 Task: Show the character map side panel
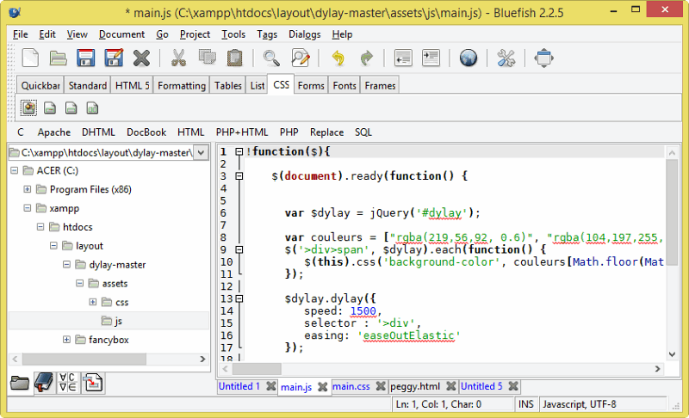[68, 383]
